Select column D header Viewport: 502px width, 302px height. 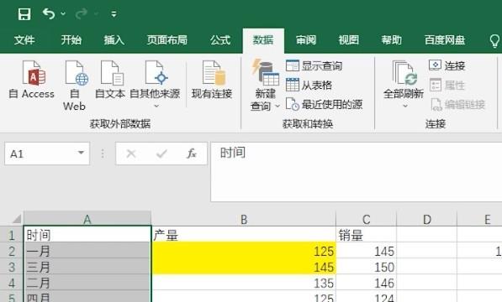427,219
